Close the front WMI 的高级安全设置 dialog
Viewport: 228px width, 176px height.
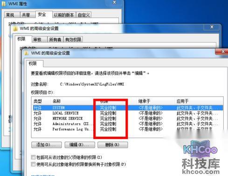pyautogui.click(x=222, y=51)
